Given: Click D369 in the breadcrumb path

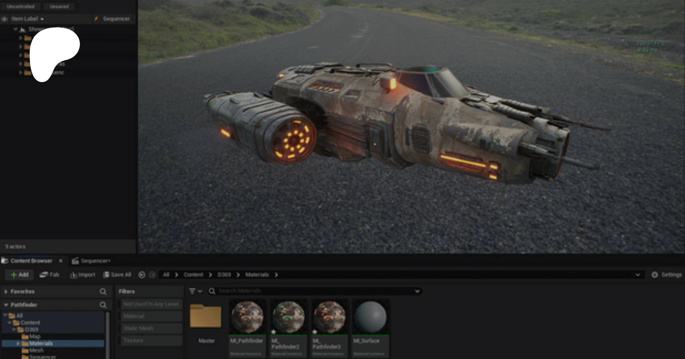Looking at the screenshot, I should (224, 275).
